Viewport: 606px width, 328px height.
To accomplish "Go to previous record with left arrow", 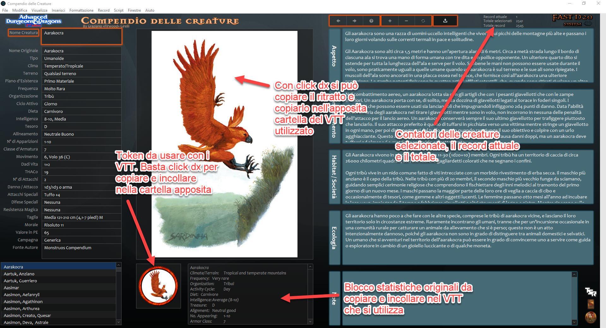I will 338,21.
